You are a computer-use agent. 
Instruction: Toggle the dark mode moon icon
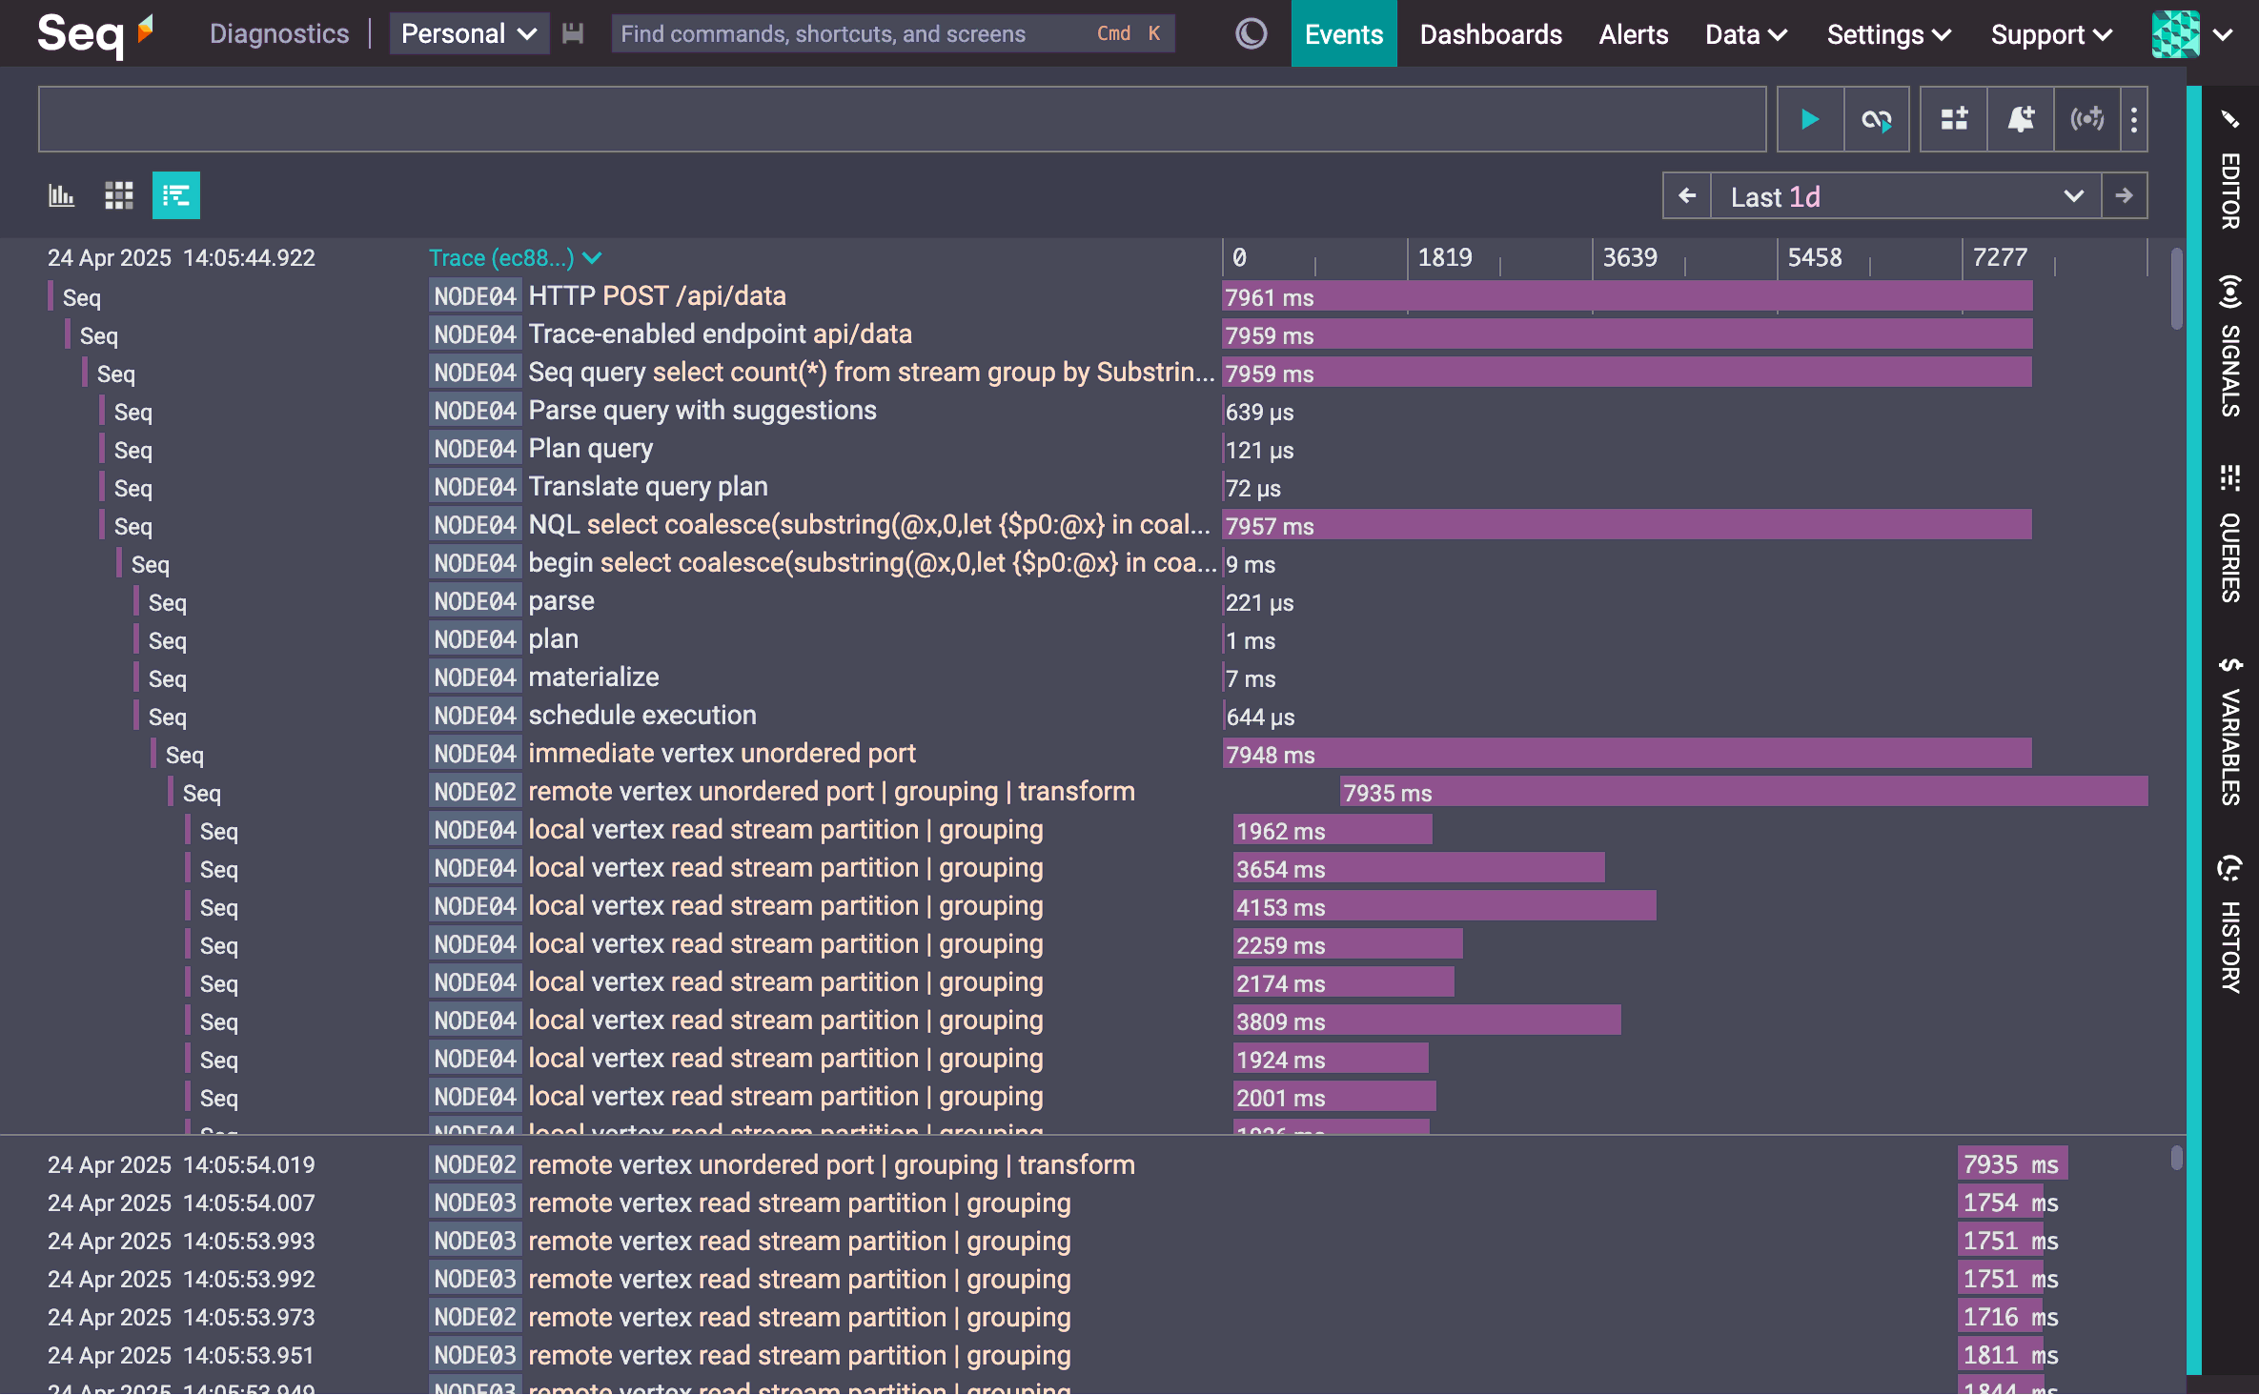[1251, 34]
